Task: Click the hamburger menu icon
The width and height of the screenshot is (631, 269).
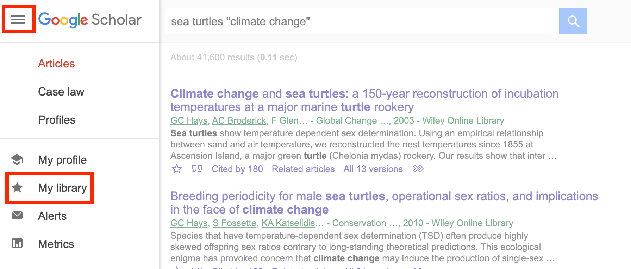Action: coord(18,20)
